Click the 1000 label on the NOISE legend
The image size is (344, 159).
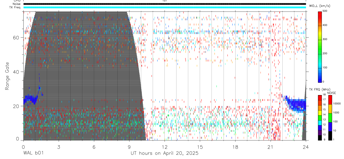coord(336,112)
